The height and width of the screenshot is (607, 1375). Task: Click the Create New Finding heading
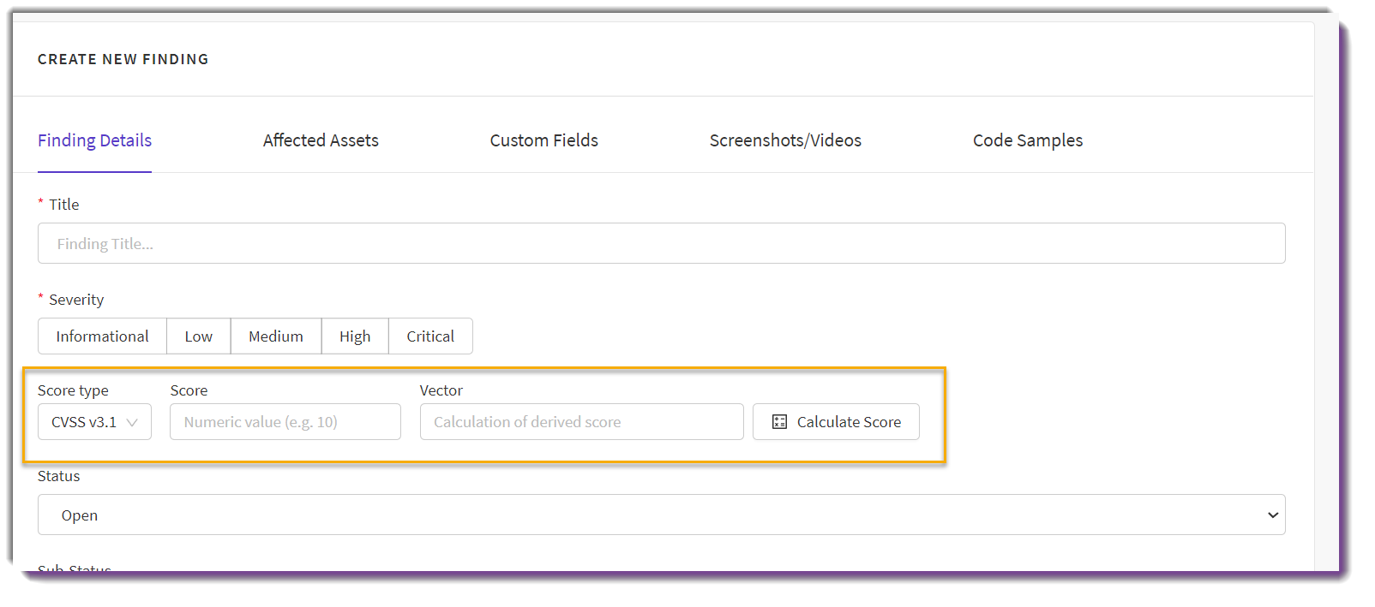(x=123, y=59)
